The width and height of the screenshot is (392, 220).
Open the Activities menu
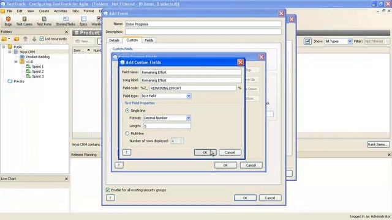coord(61,11)
